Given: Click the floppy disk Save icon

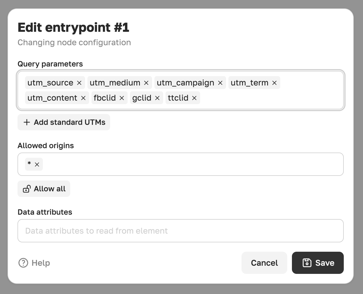Looking at the screenshot, I should (x=307, y=263).
